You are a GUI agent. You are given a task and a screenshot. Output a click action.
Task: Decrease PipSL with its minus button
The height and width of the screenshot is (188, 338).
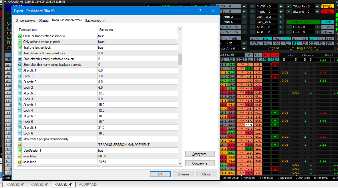click(x=252, y=12)
